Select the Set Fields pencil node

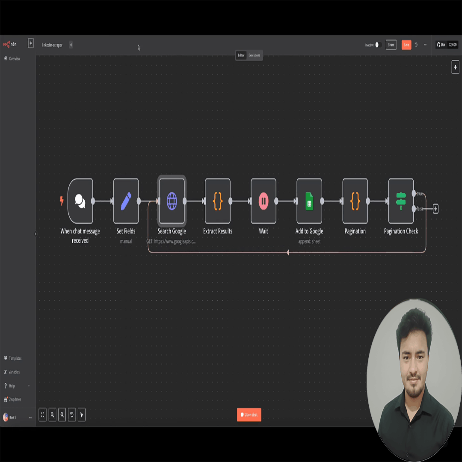point(126,201)
